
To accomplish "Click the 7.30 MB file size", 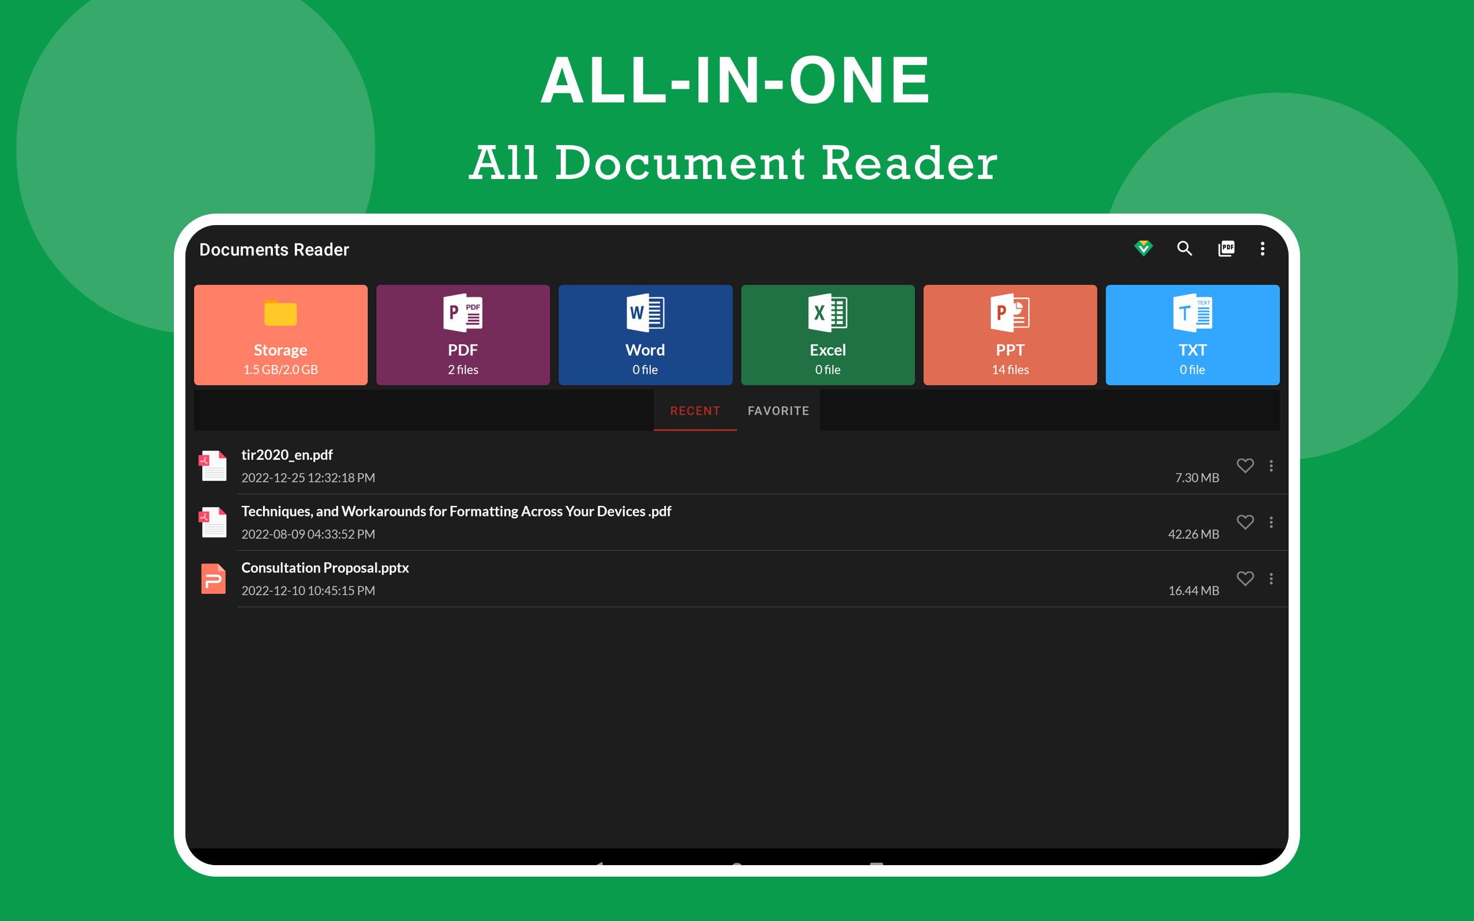I will (1197, 478).
